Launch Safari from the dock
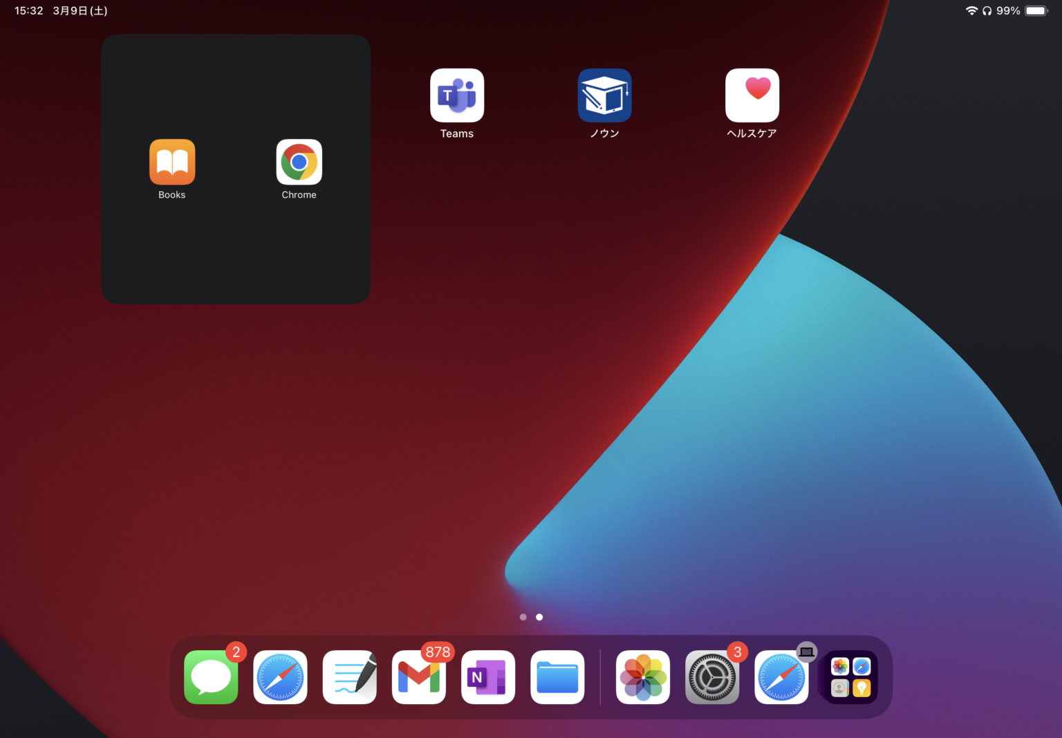 [x=280, y=677]
